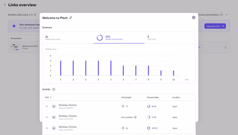Click the info badge in workspace banner
The height and width of the screenshot is (135, 238).
(x=14, y=26)
